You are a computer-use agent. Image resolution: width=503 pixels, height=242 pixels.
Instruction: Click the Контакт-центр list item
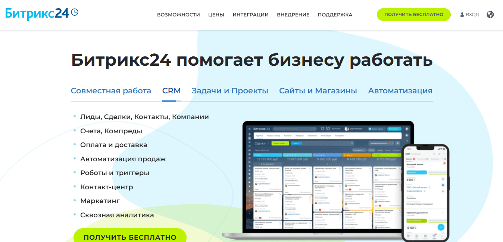coord(106,187)
